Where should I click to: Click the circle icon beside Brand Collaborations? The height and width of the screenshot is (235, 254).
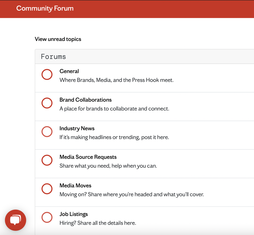click(x=47, y=103)
